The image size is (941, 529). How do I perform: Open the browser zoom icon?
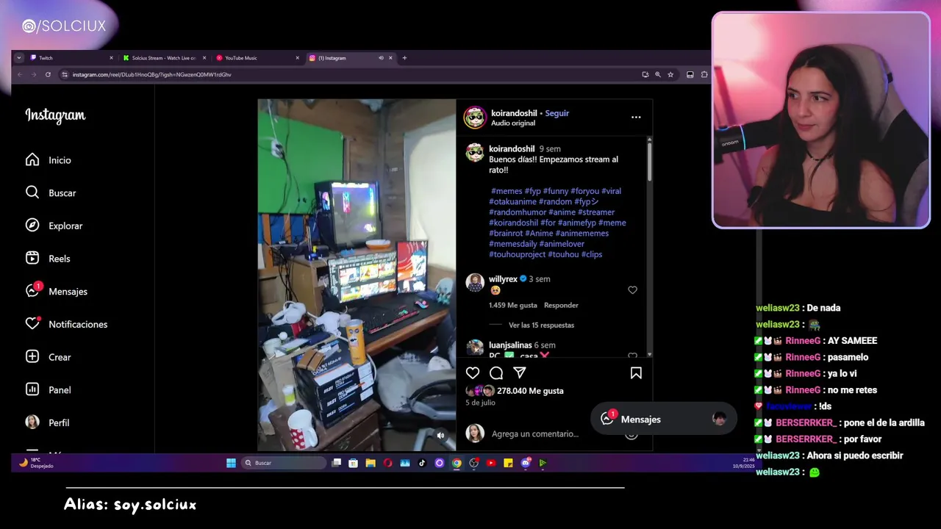(x=658, y=74)
